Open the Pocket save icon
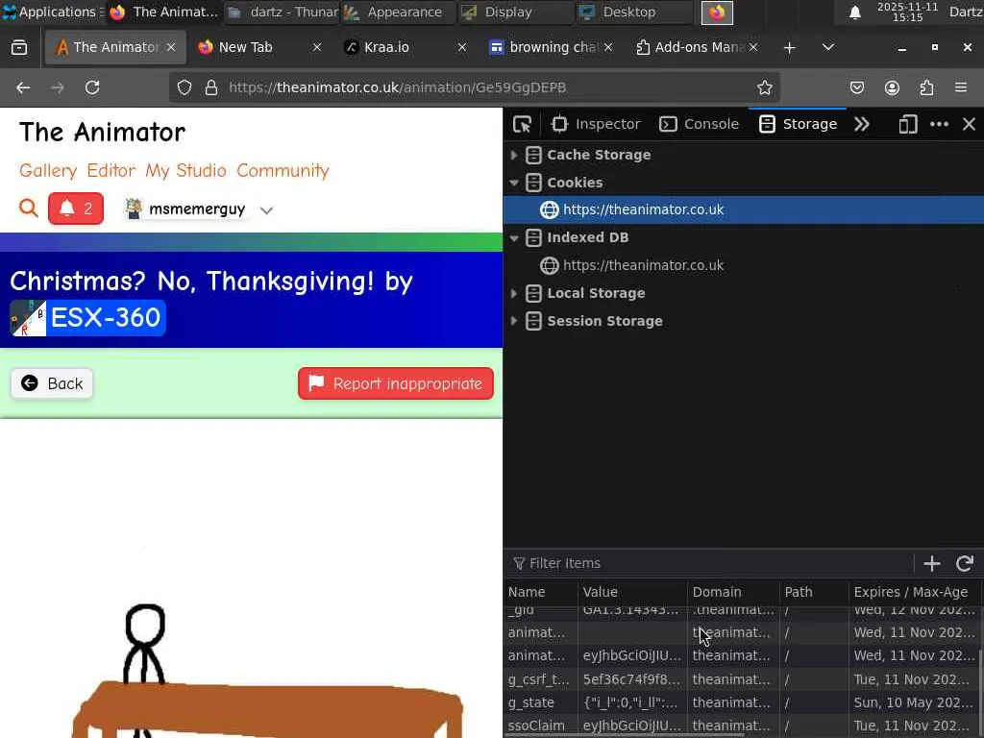Viewport: 984px width, 738px height. click(857, 87)
